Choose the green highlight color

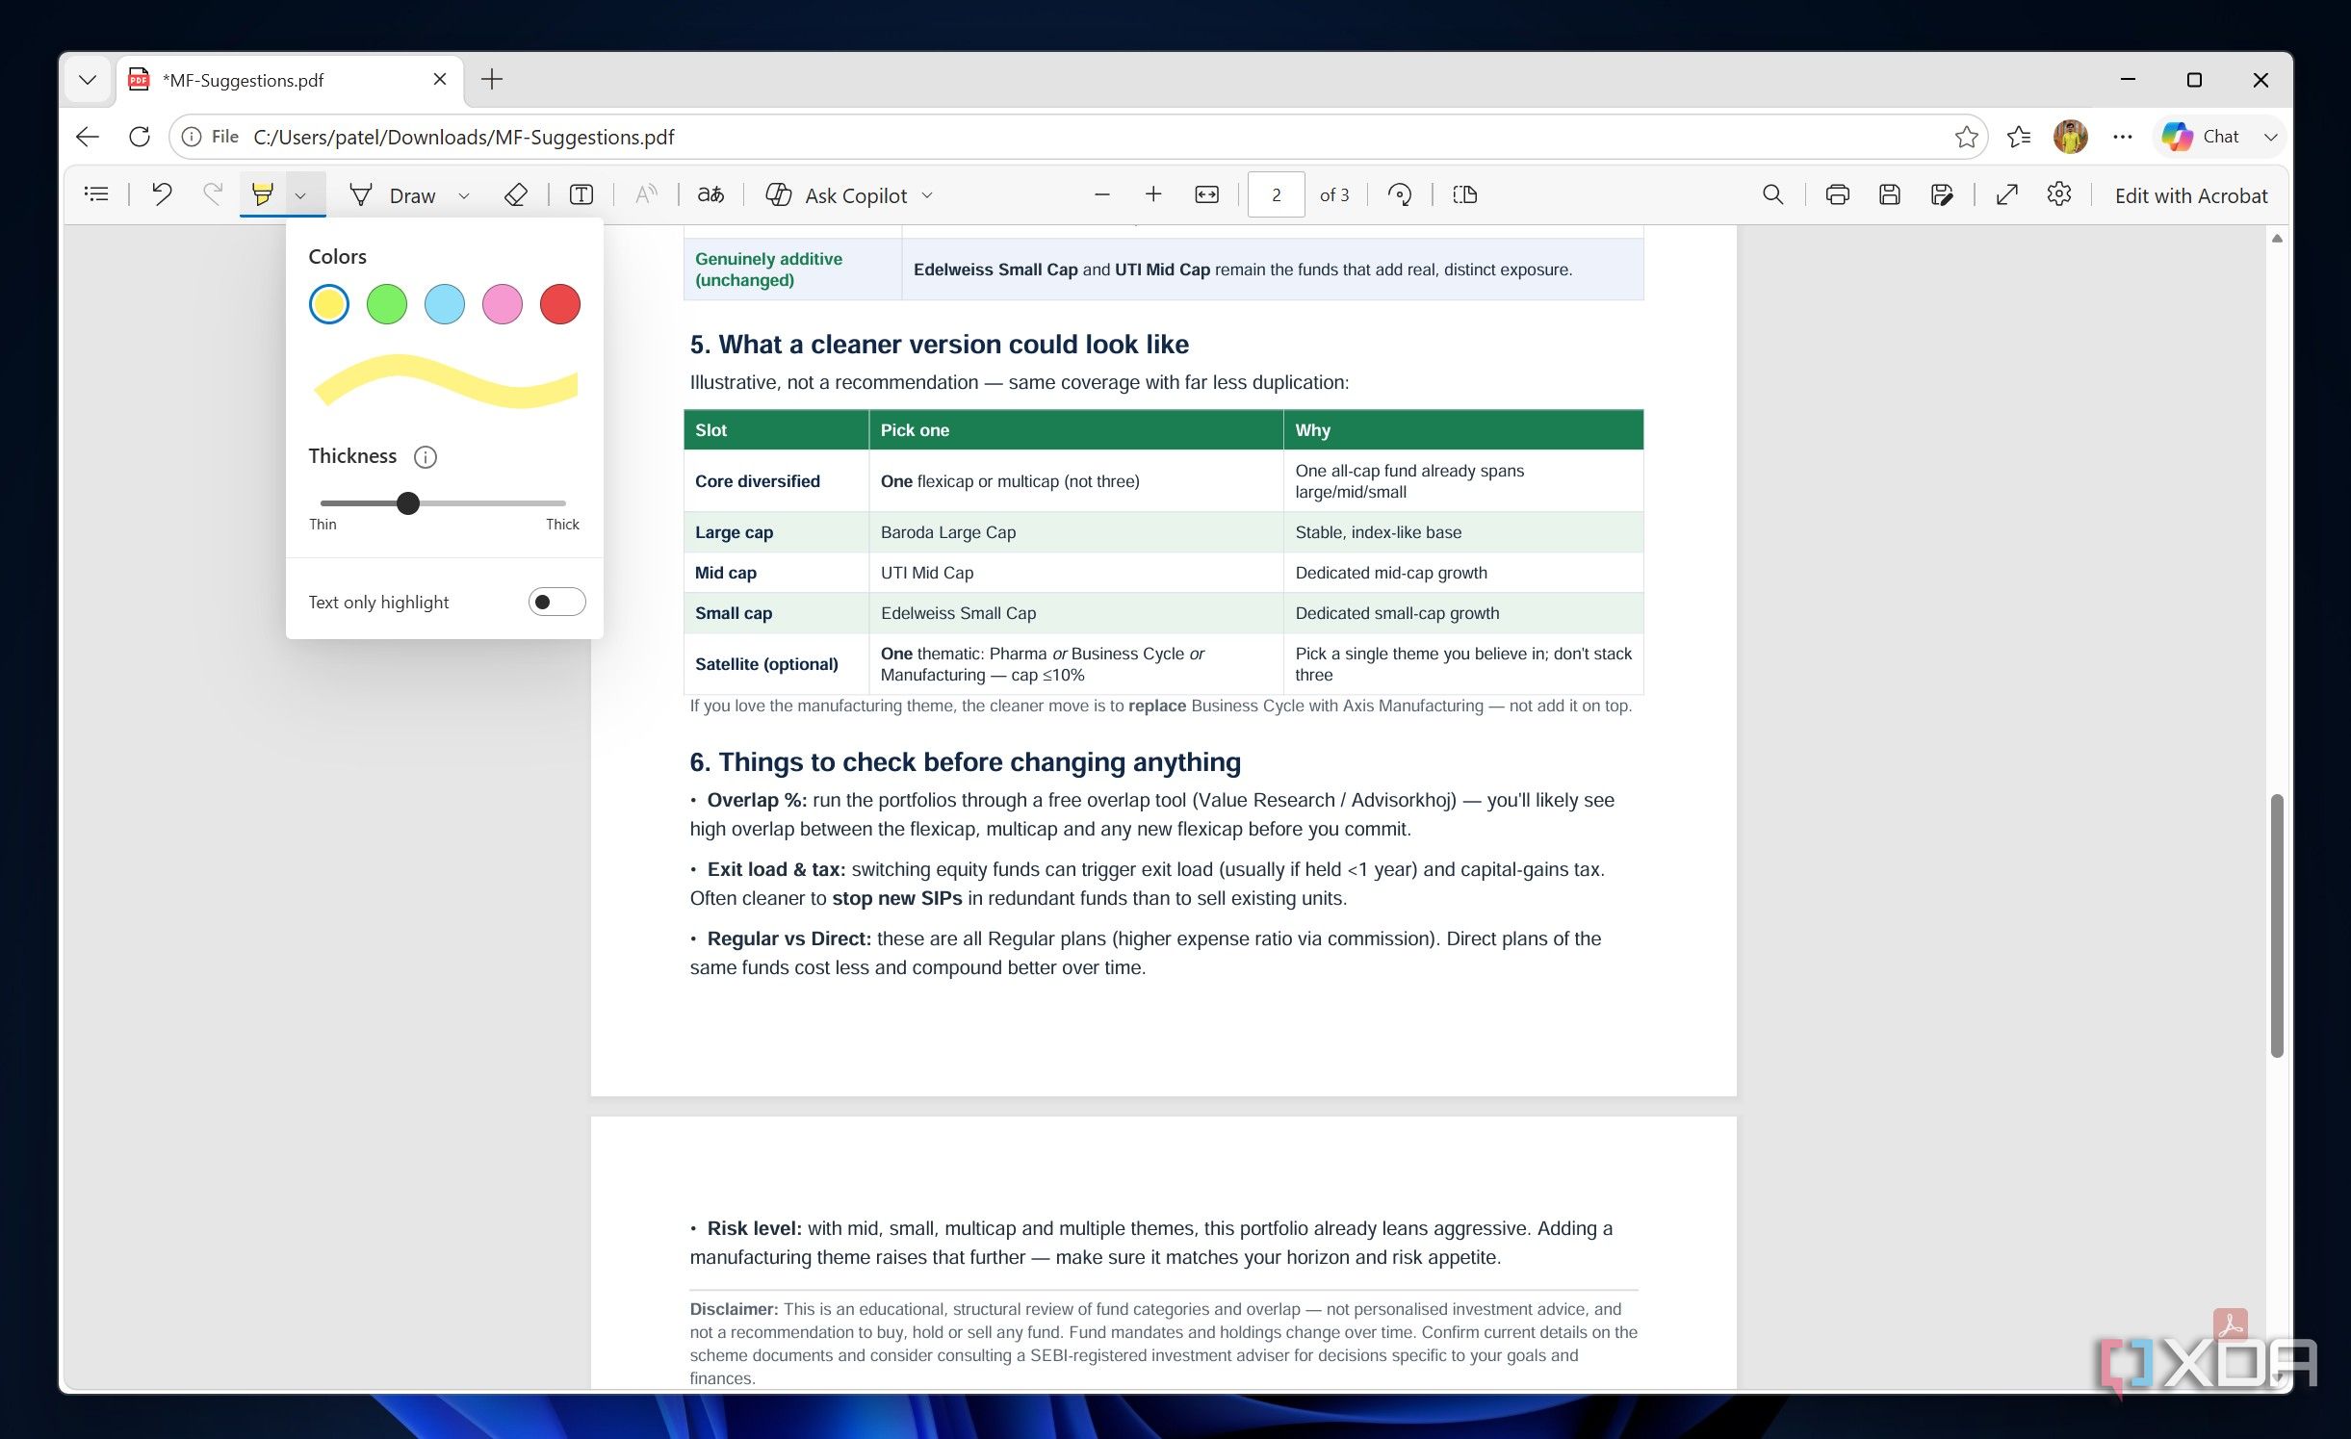tap(386, 304)
